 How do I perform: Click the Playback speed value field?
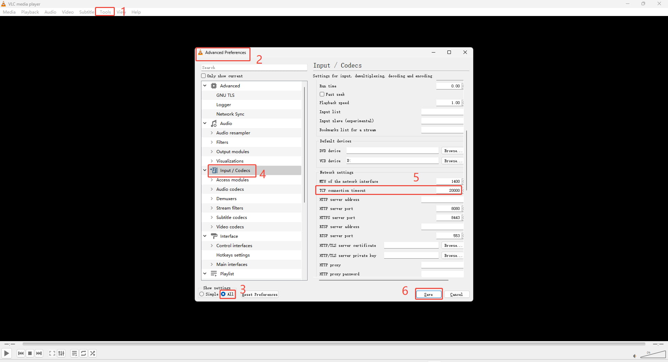coord(449,103)
